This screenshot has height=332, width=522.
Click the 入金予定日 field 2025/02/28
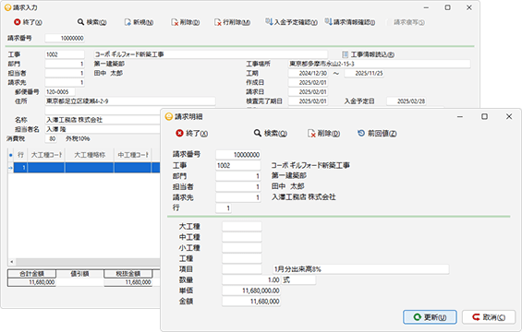tap(407, 101)
